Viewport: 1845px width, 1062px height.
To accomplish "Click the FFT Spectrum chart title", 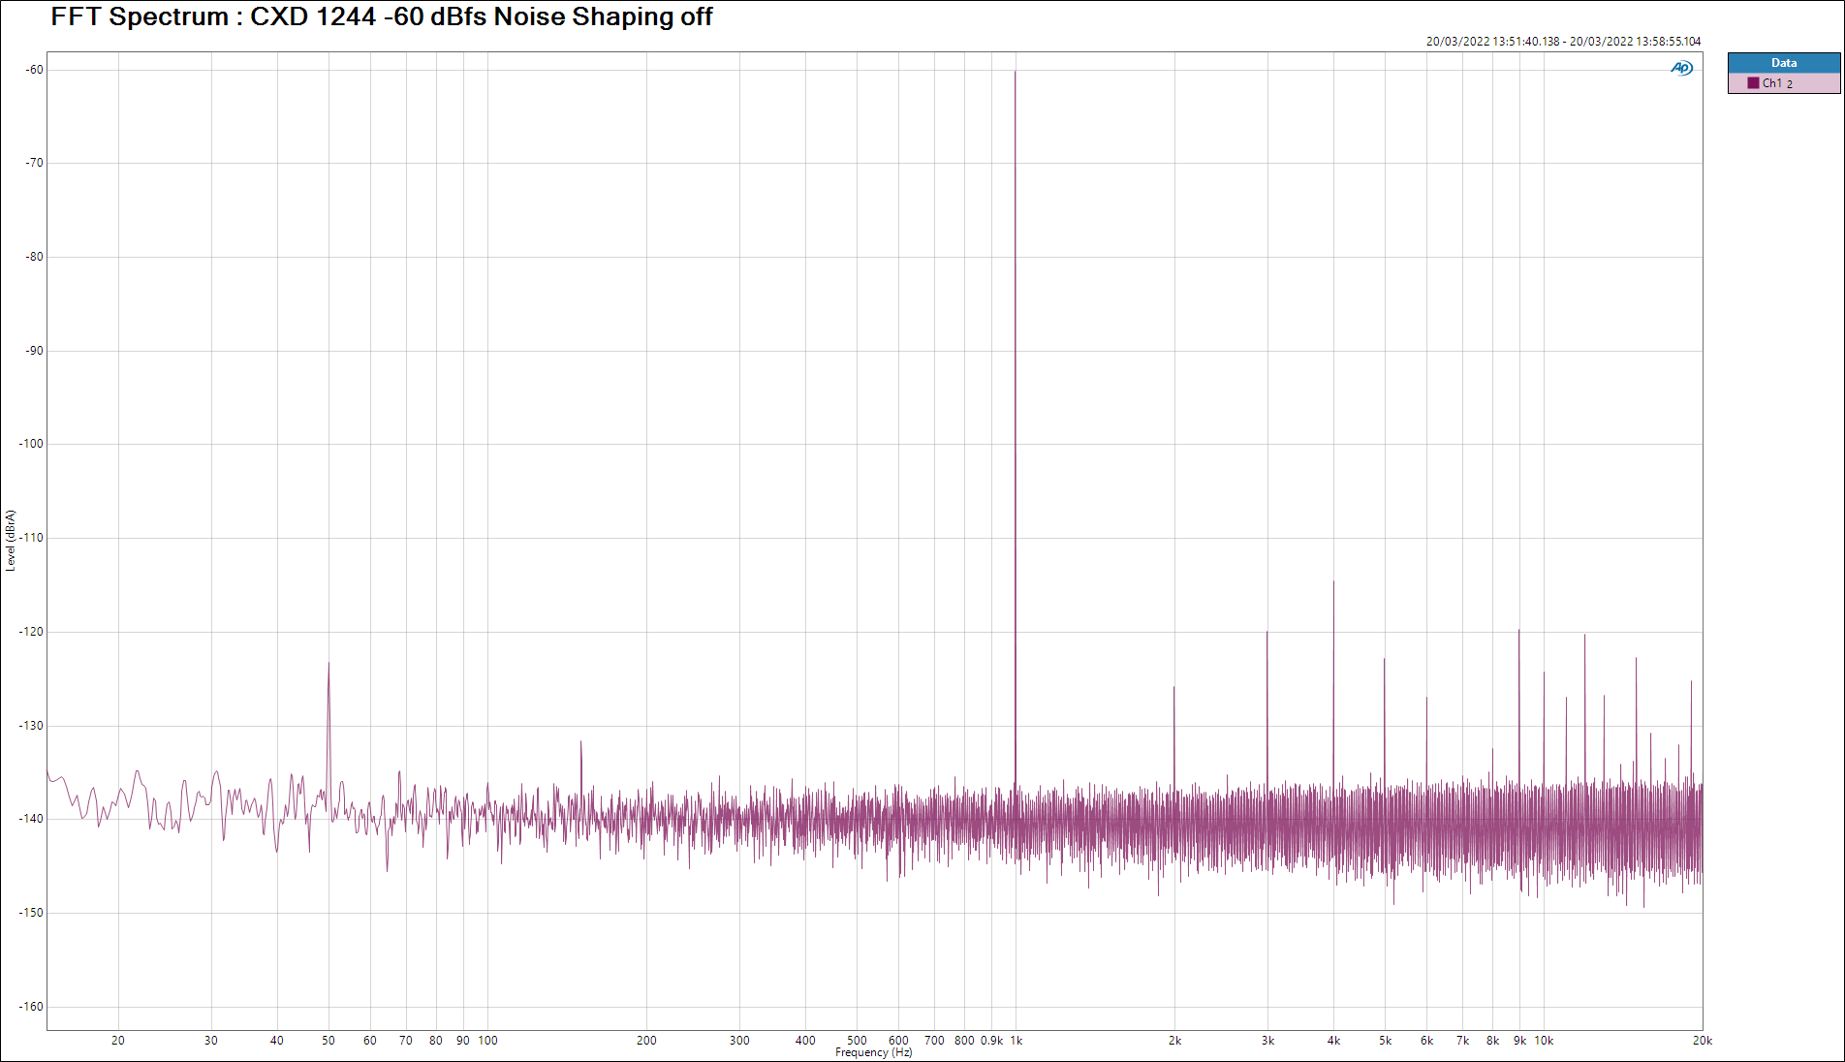I will 381,17.
